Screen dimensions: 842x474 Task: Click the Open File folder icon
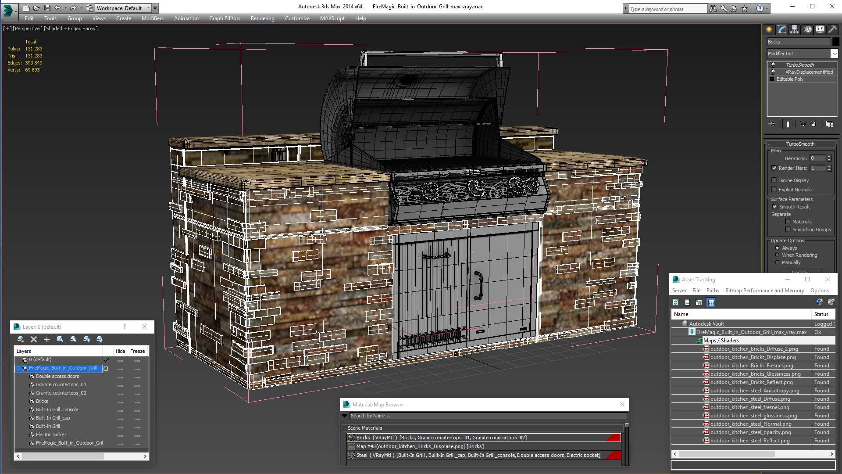click(36, 8)
